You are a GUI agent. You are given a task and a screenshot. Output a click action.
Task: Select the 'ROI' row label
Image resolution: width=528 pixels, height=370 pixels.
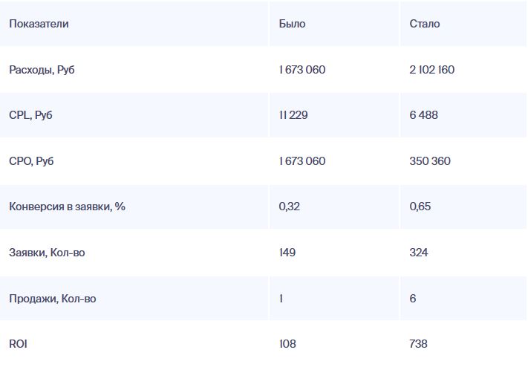18,344
